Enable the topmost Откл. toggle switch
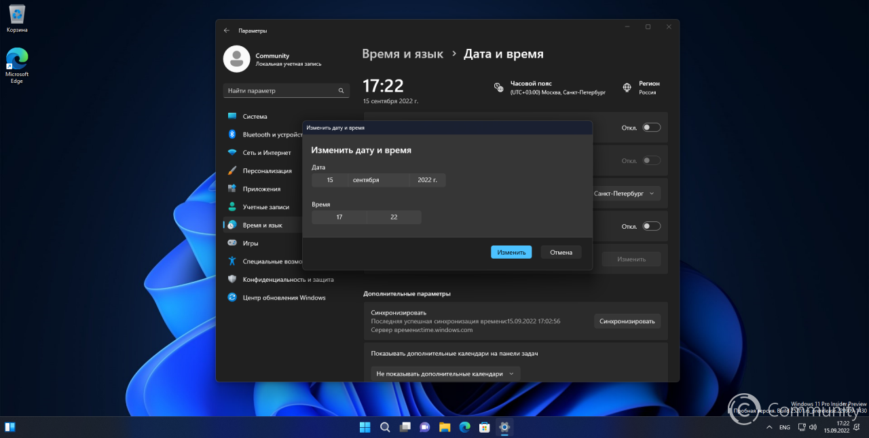869x438 pixels. point(651,127)
